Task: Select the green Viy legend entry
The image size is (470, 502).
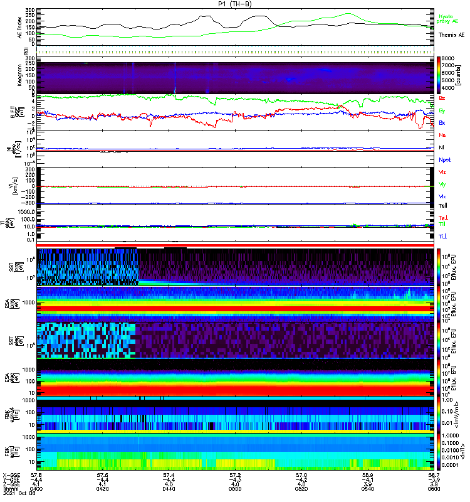Action: (442, 184)
